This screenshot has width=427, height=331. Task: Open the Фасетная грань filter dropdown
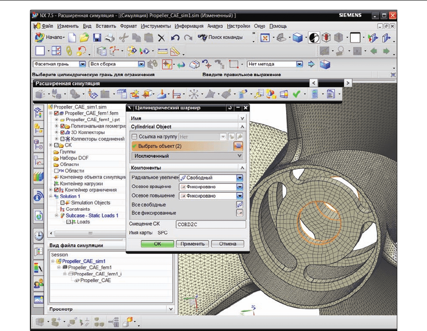(x=82, y=64)
